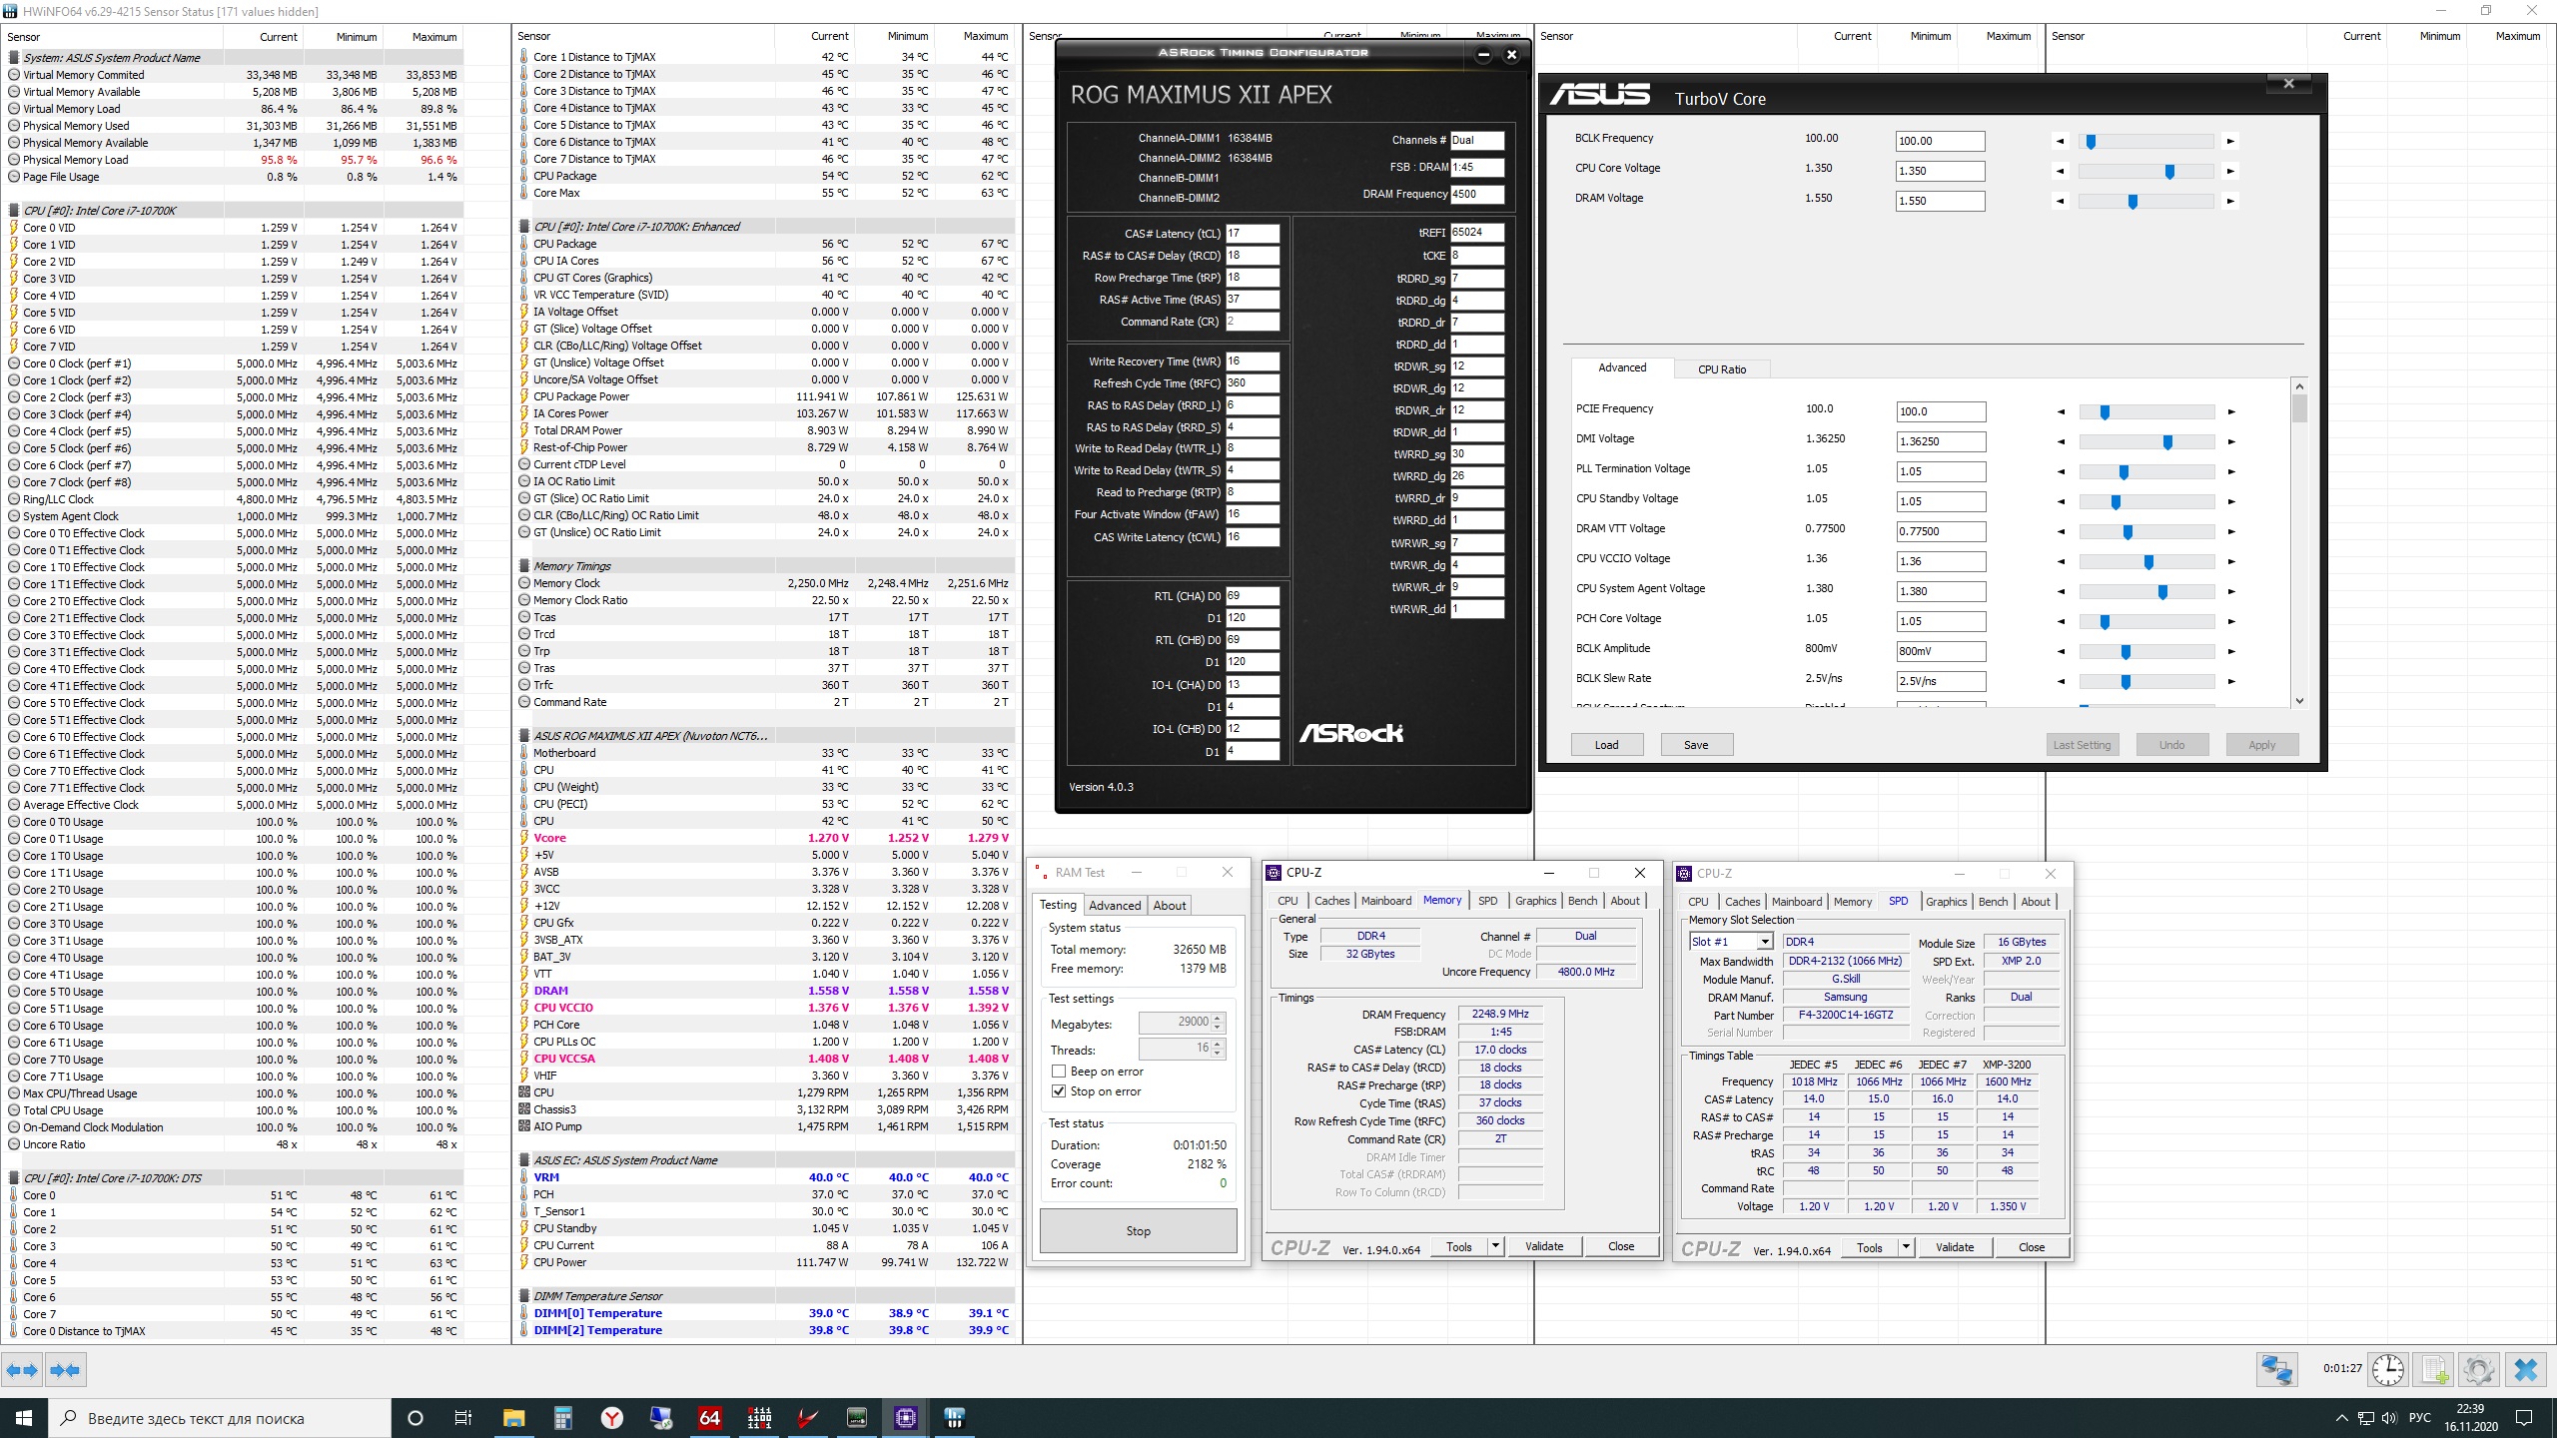Switch to CPU Ratio tab in TurboV
This screenshot has height=1438, width=2557.
(x=1722, y=369)
